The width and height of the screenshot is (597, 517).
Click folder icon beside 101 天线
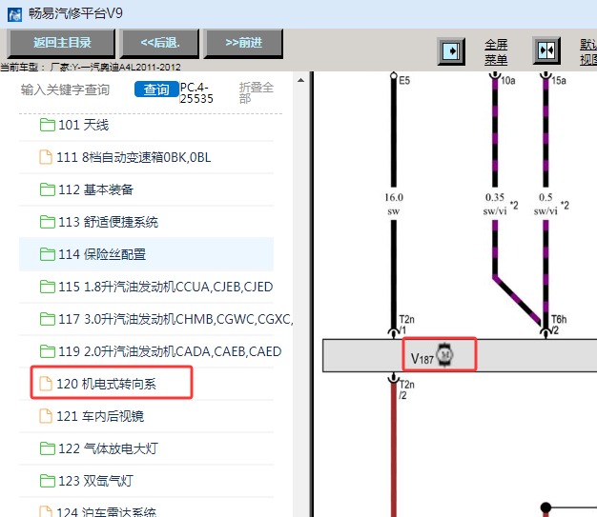pyautogui.click(x=48, y=125)
